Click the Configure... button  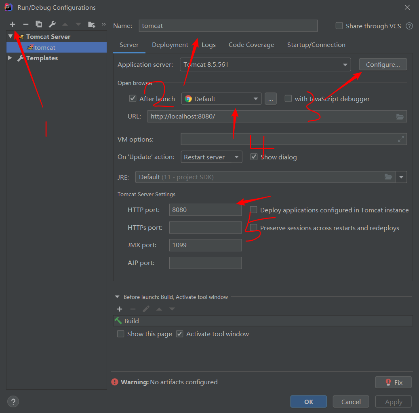tap(383, 64)
